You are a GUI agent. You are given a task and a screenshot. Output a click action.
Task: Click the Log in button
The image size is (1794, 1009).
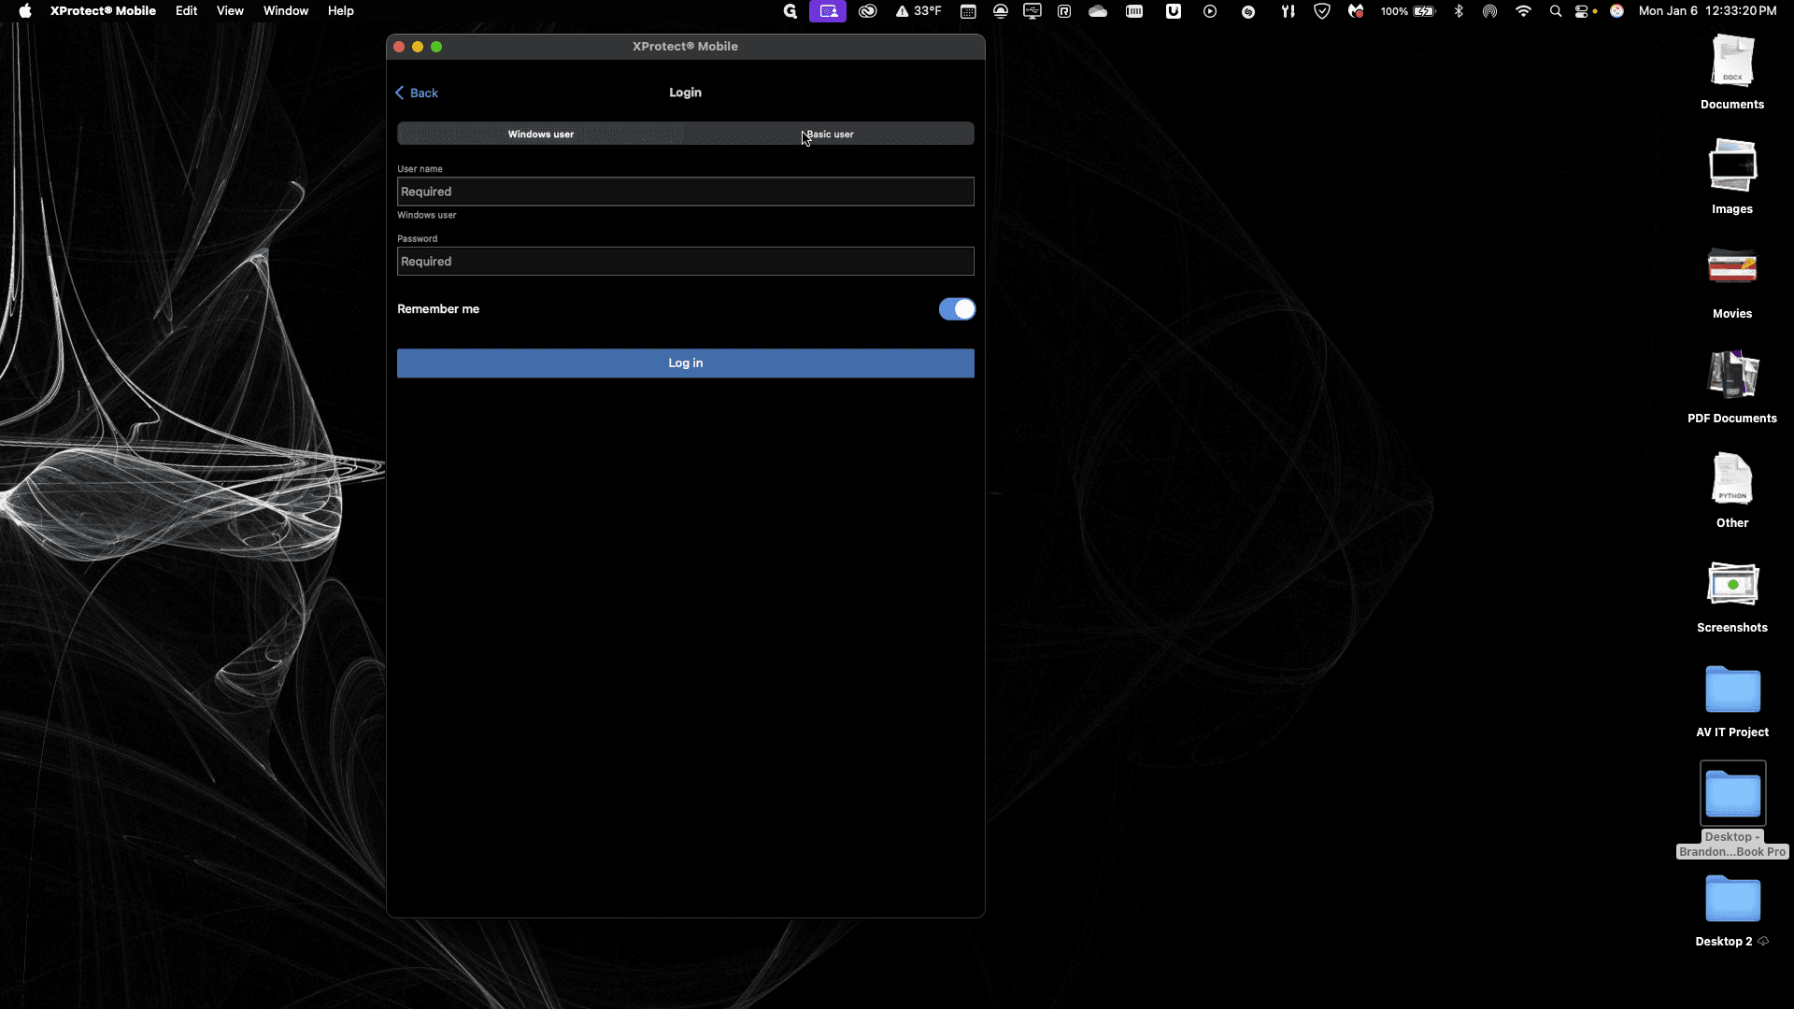pyautogui.click(x=685, y=363)
